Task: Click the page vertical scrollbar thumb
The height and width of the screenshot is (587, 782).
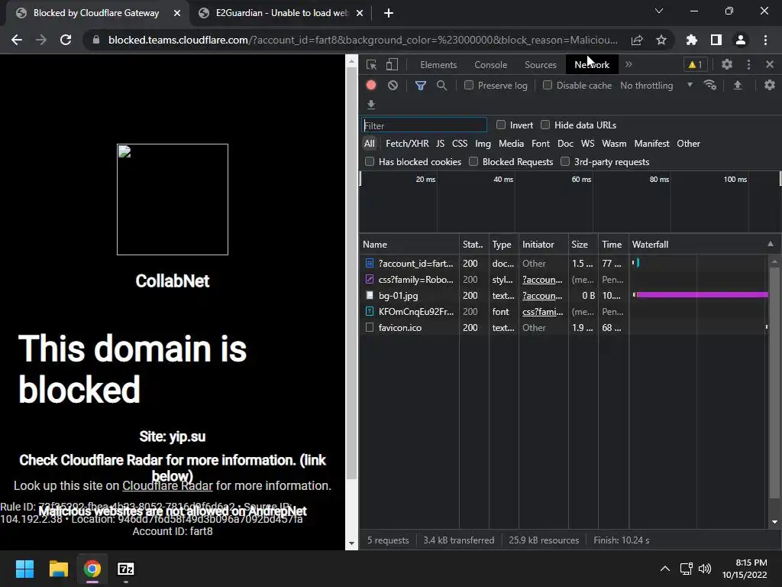Action: pyautogui.click(x=351, y=273)
